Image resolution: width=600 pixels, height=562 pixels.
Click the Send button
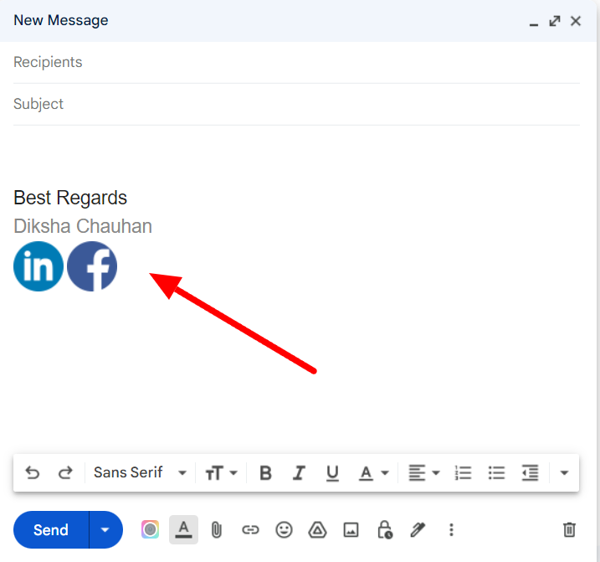51,530
